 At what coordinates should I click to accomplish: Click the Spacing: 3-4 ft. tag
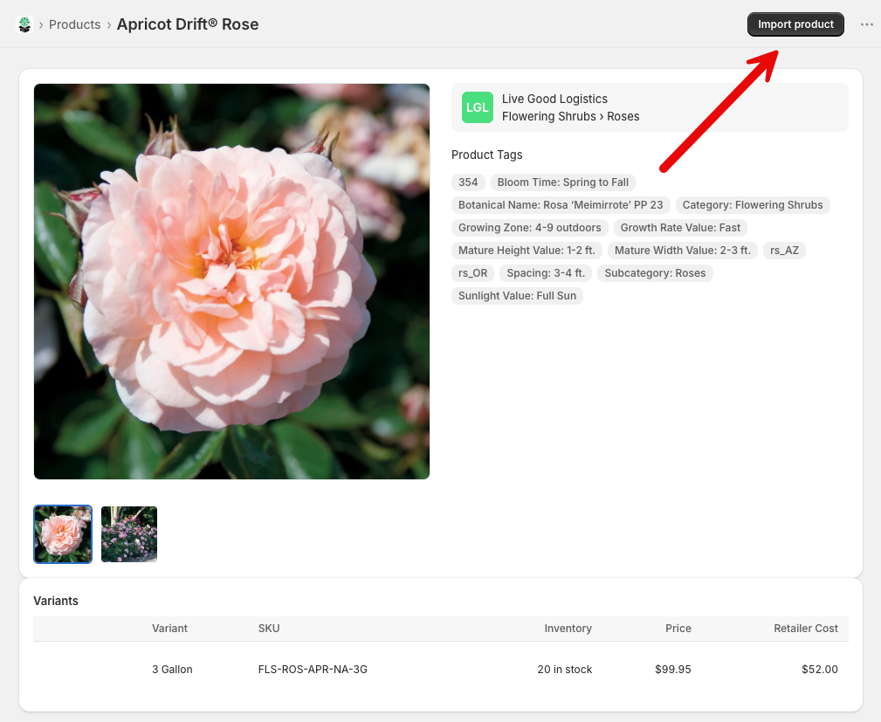tap(546, 273)
